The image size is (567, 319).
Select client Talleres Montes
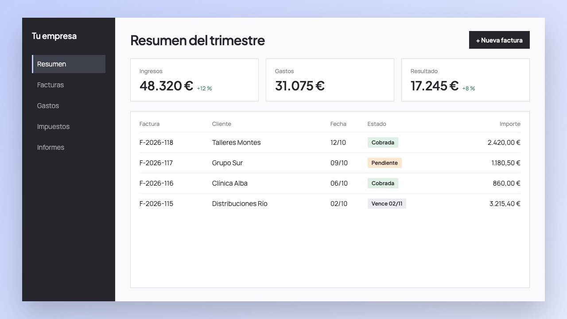point(236,142)
